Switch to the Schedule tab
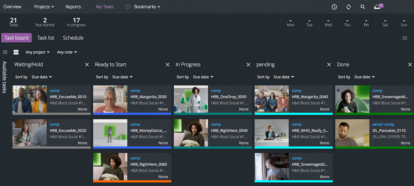 [73, 38]
